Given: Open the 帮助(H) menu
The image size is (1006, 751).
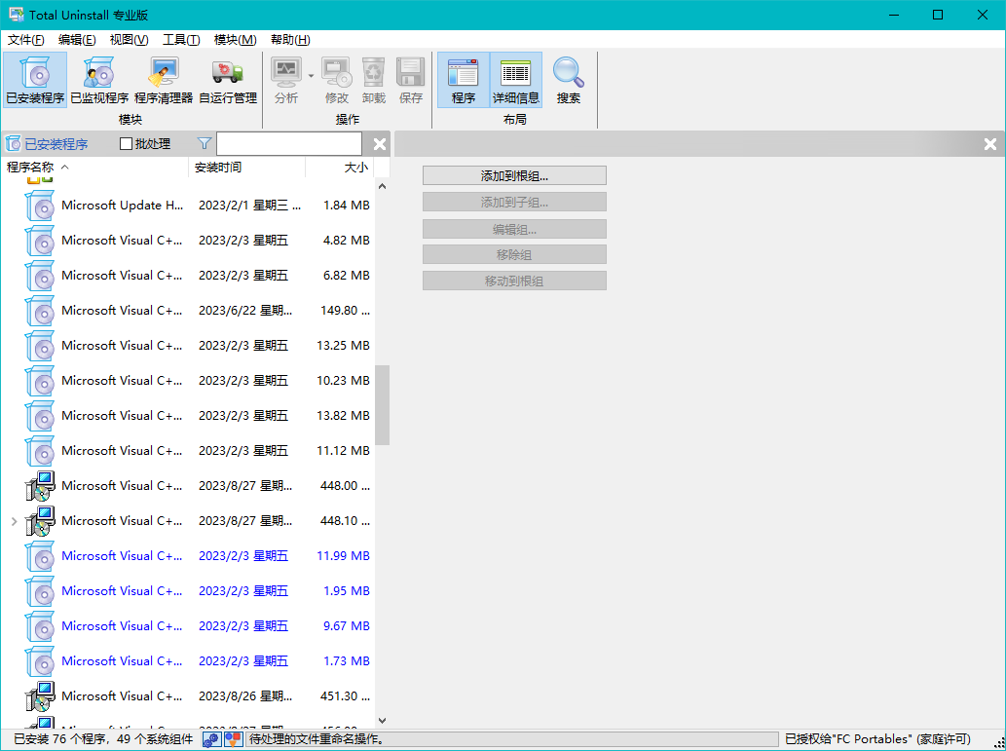Looking at the screenshot, I should point(290,40).
